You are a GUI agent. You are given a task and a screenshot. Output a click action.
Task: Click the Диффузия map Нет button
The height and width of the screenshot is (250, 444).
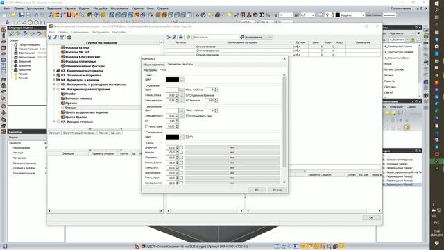[x=232, y=147]
